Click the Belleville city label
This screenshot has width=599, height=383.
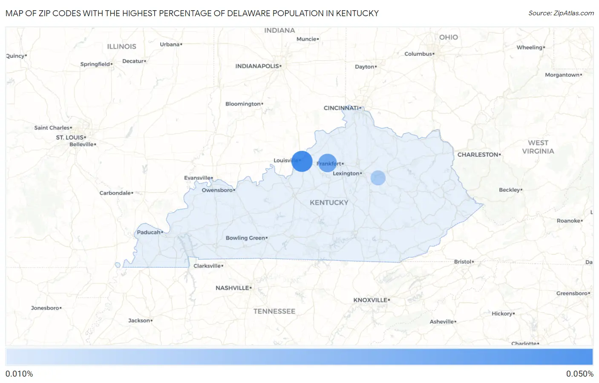click(81, 144)
